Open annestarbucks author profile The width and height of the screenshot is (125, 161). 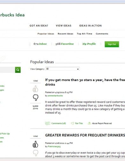[x=55, y=96]
